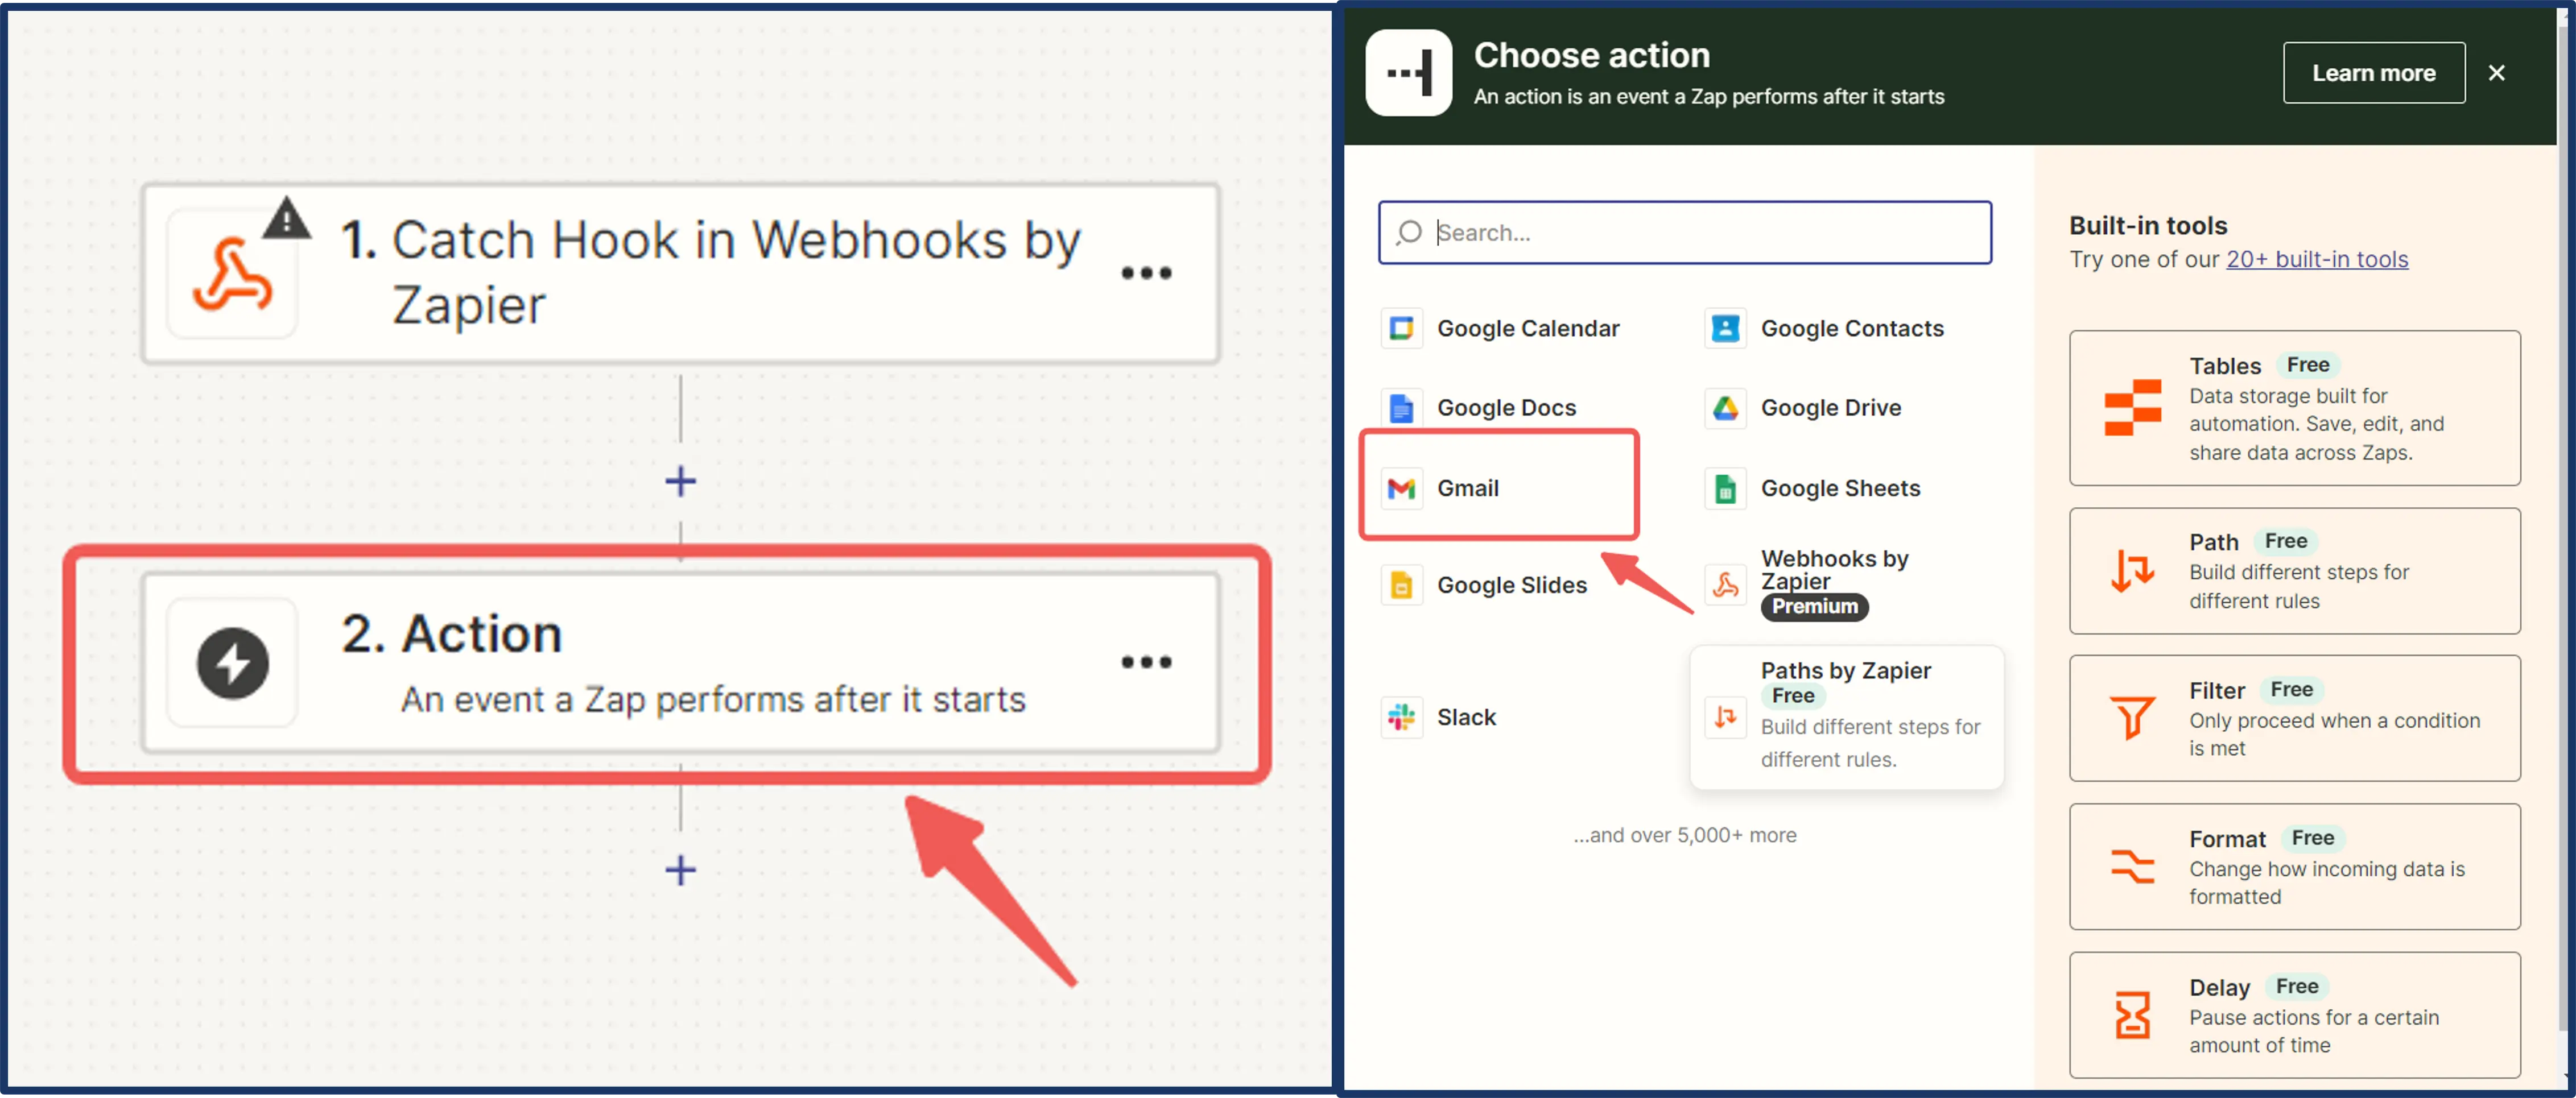
Task: Select the Google Docs icon
Action: coord(1402,408)
